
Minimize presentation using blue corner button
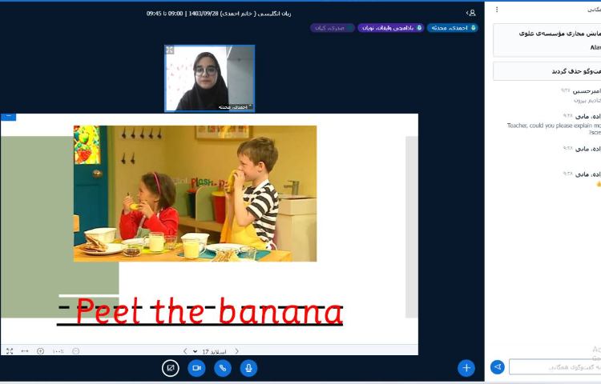point(8,117)
